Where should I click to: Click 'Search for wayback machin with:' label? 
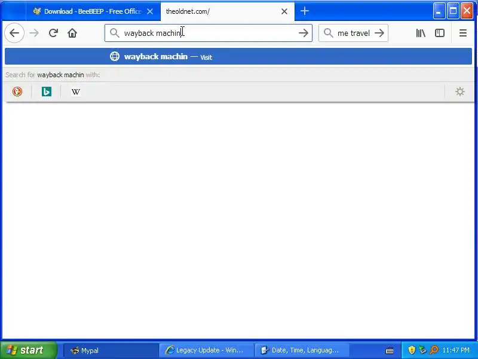(x=53, y=75)
